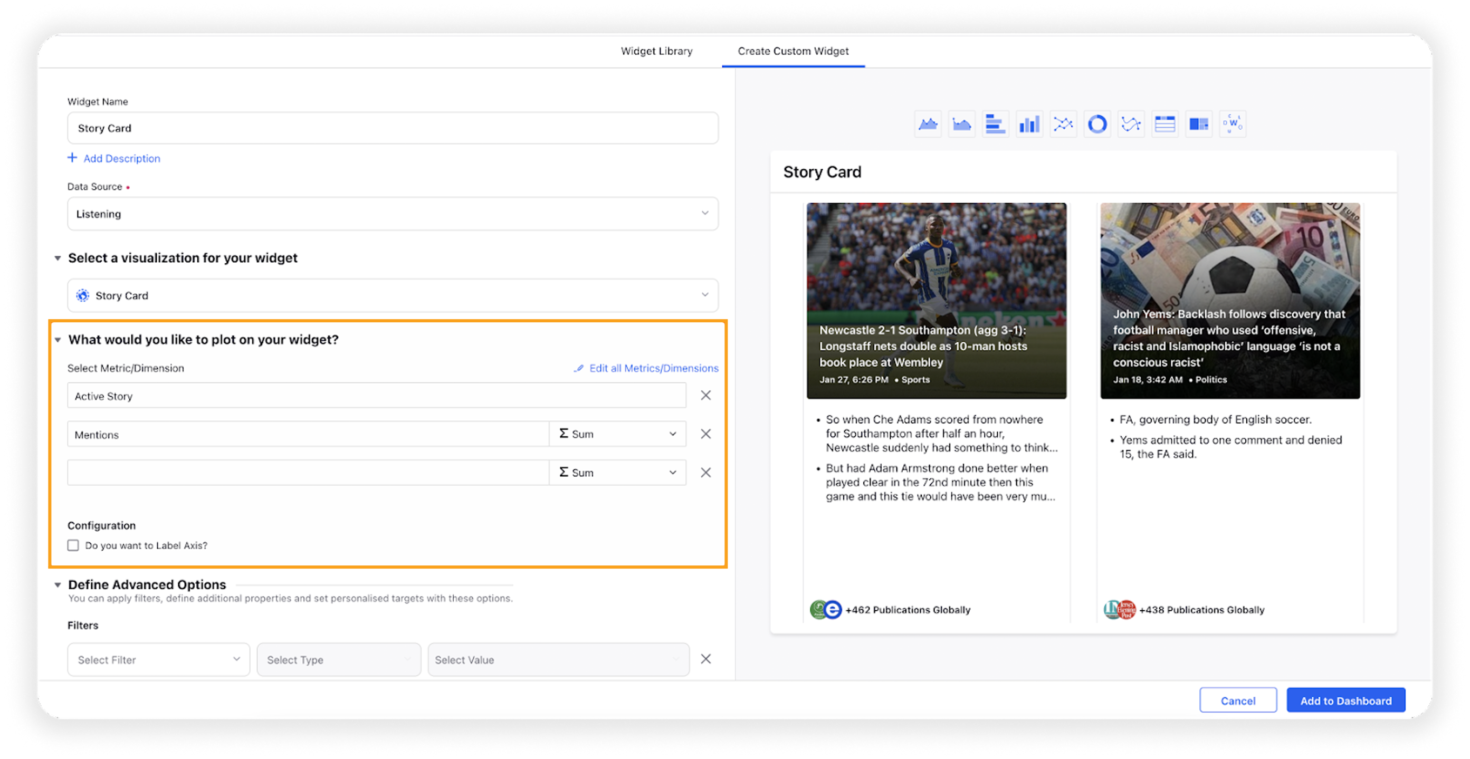Select the area chart visualization icon
The width and height of the screenshot is (1470, 759).
pyautogui.click(x=928, y=124)
